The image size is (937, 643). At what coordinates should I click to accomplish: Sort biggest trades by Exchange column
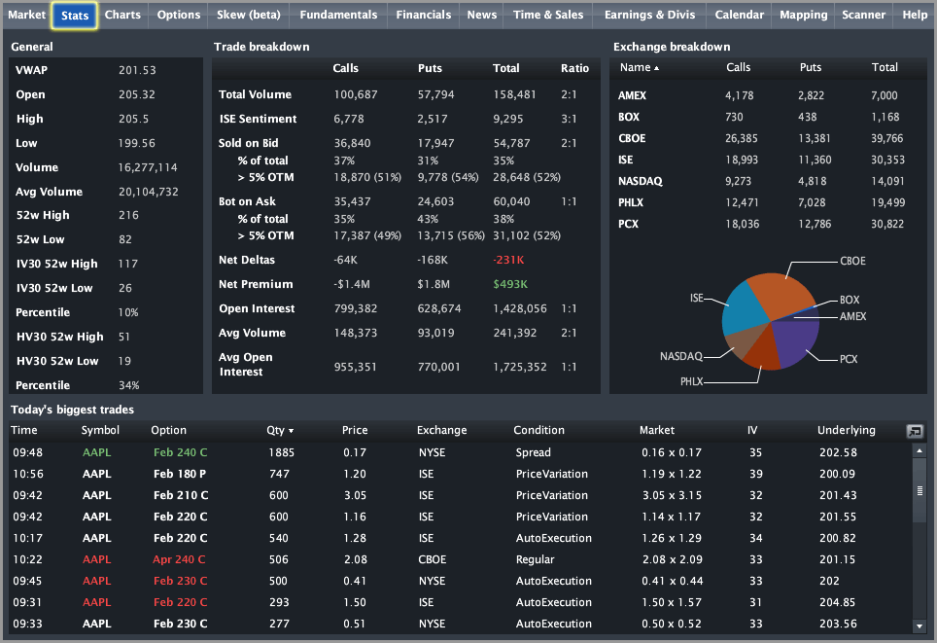coord(441,430)
